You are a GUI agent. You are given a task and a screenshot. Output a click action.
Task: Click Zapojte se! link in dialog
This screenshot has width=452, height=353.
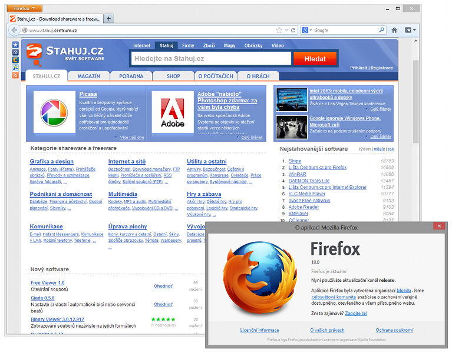coord(356,314)
